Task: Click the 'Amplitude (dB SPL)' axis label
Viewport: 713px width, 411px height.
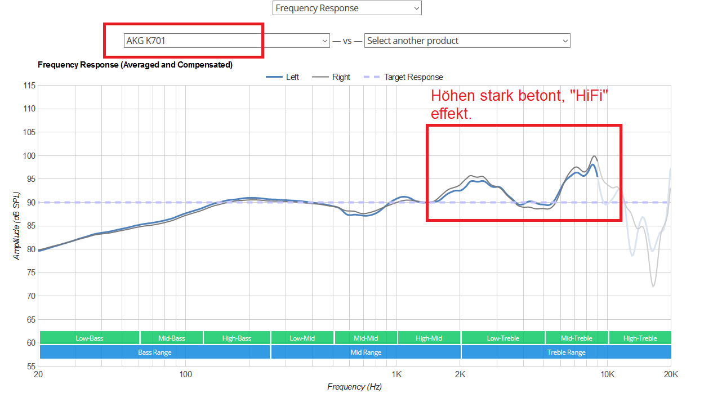Action: pyautogui.click(x=17, y=226)
